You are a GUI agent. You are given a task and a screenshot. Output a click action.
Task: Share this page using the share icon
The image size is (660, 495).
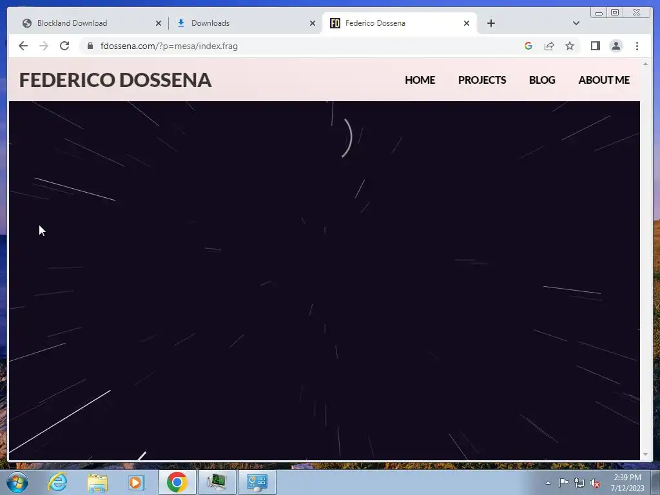point(549,46)
